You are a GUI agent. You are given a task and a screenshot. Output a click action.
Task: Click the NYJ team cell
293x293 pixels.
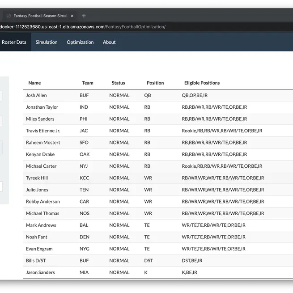click(84, 166)
